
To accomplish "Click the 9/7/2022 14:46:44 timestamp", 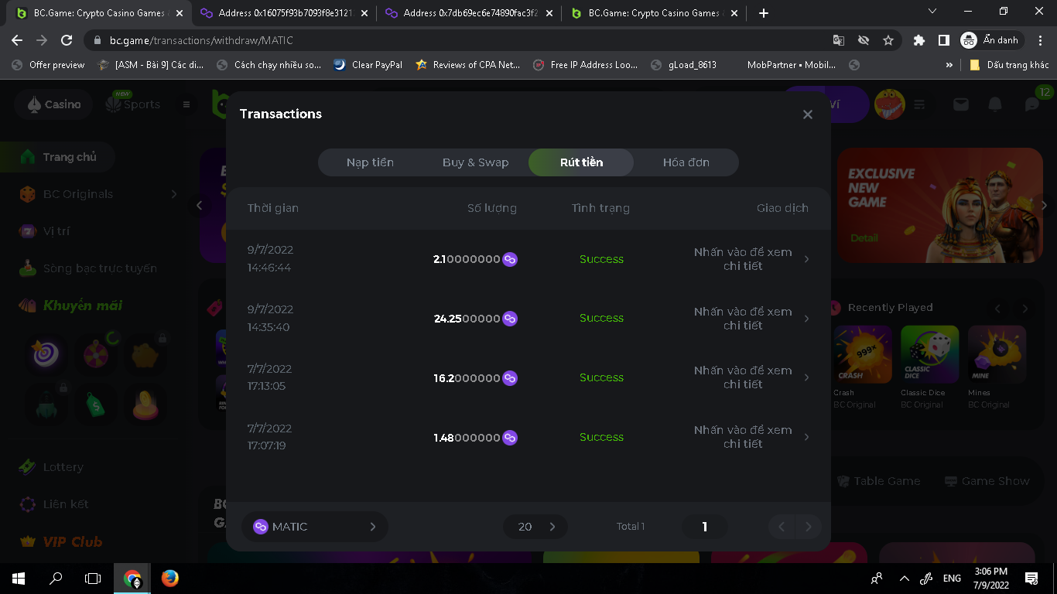I will click(x=270, y=259).
